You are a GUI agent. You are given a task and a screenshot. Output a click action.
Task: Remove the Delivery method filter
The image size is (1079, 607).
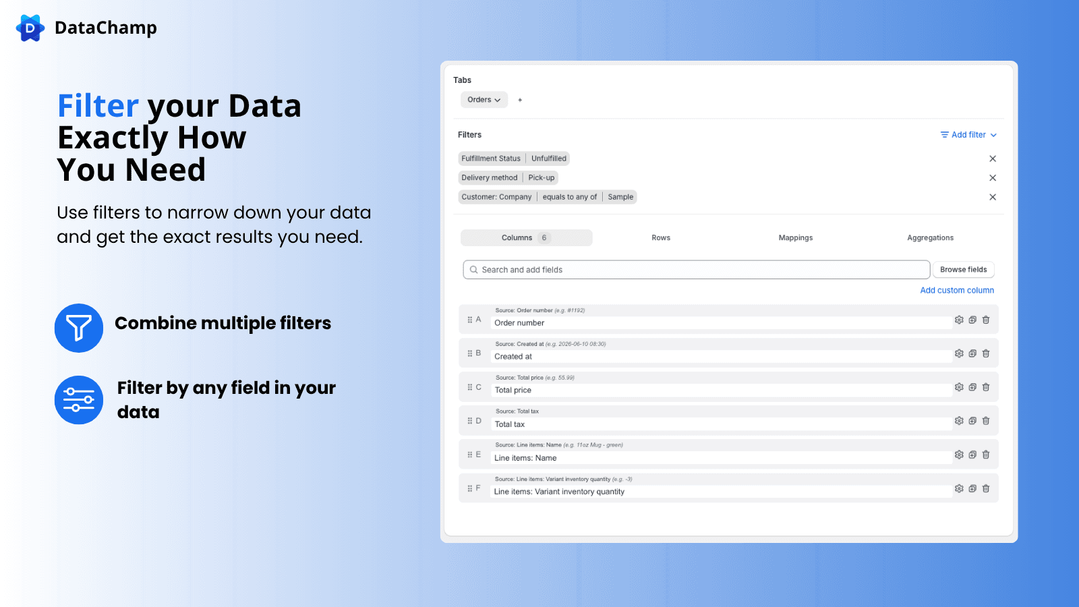pyautogui.click(x=993, y=178)
